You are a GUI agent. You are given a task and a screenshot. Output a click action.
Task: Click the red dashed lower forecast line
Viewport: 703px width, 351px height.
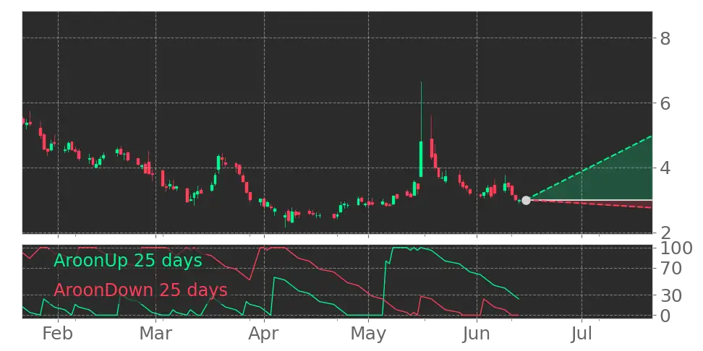(589, 204)
